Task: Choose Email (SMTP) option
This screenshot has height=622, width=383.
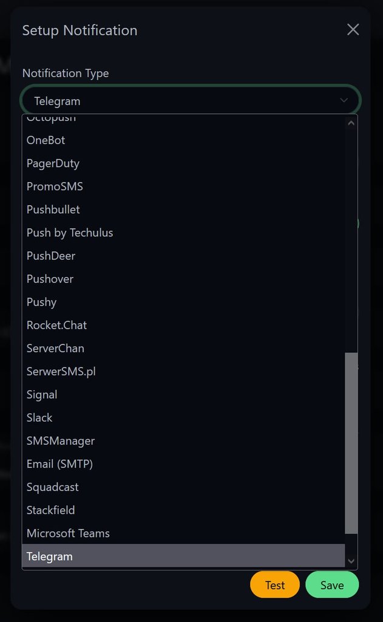Action: point(183,463)
